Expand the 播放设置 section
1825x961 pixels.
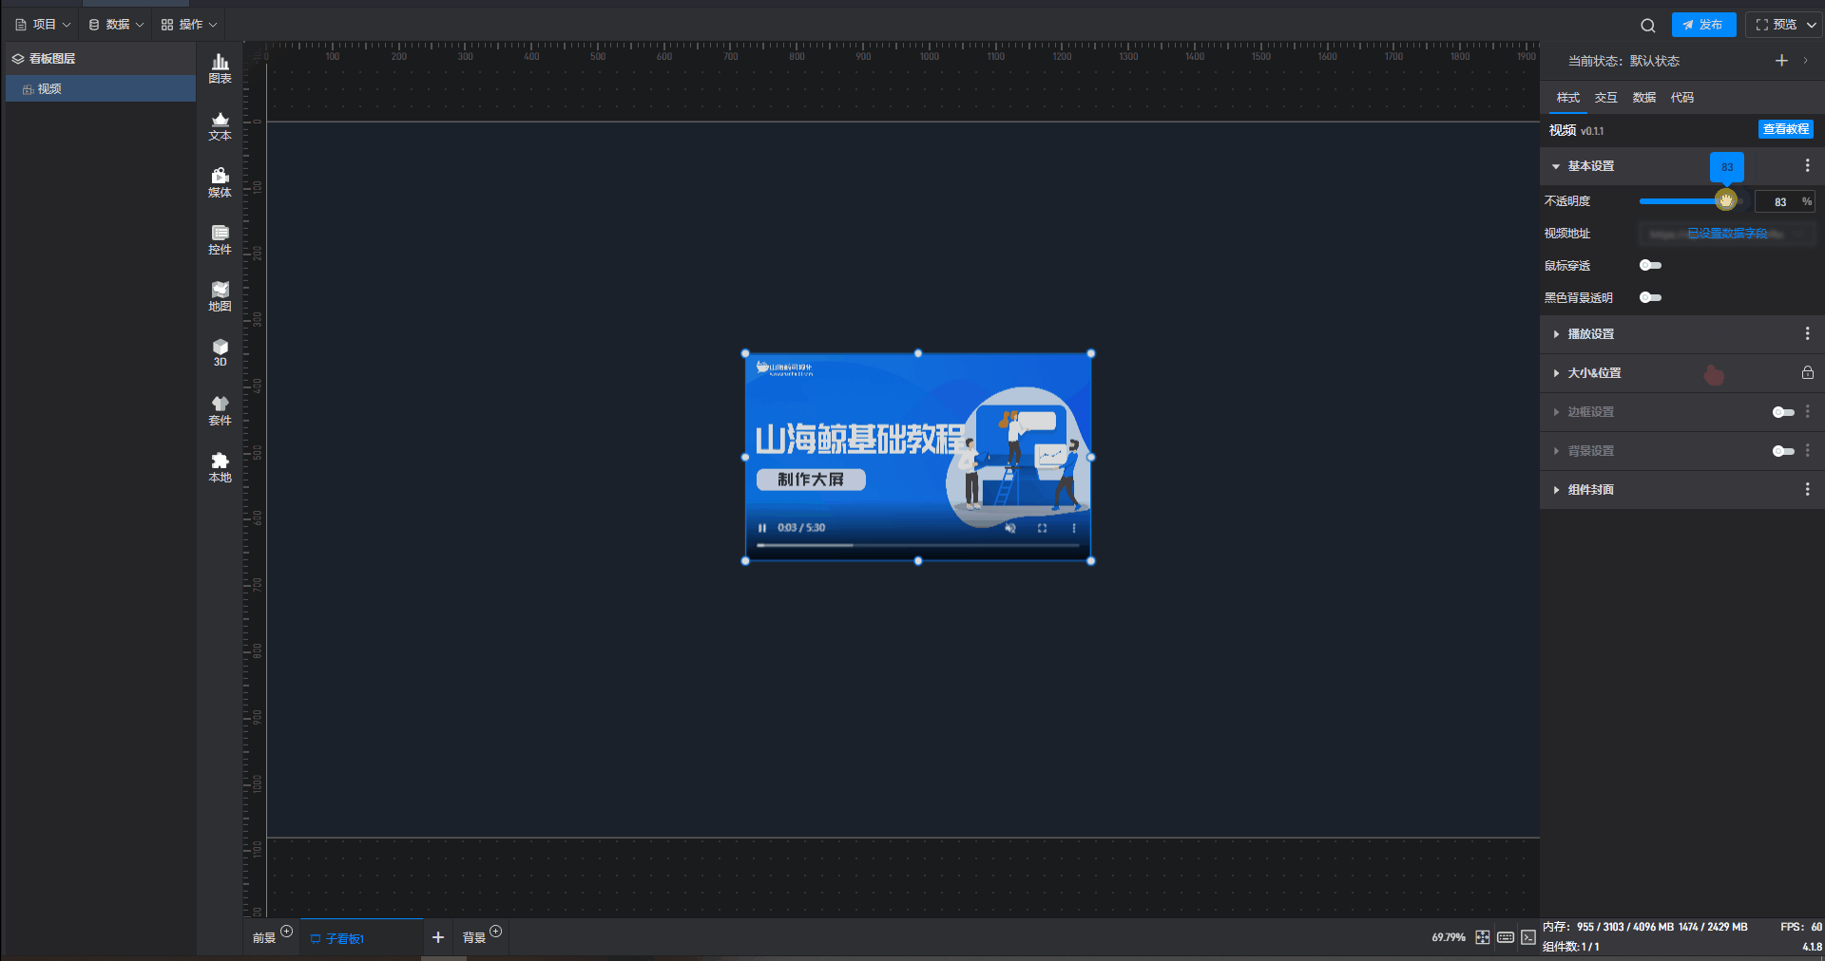pos(1556,334)
